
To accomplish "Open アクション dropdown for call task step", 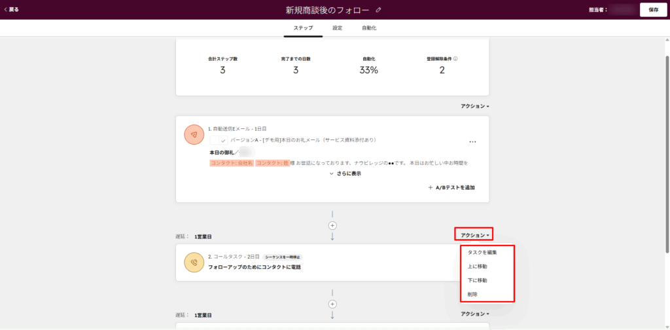I will pos(474,234).
